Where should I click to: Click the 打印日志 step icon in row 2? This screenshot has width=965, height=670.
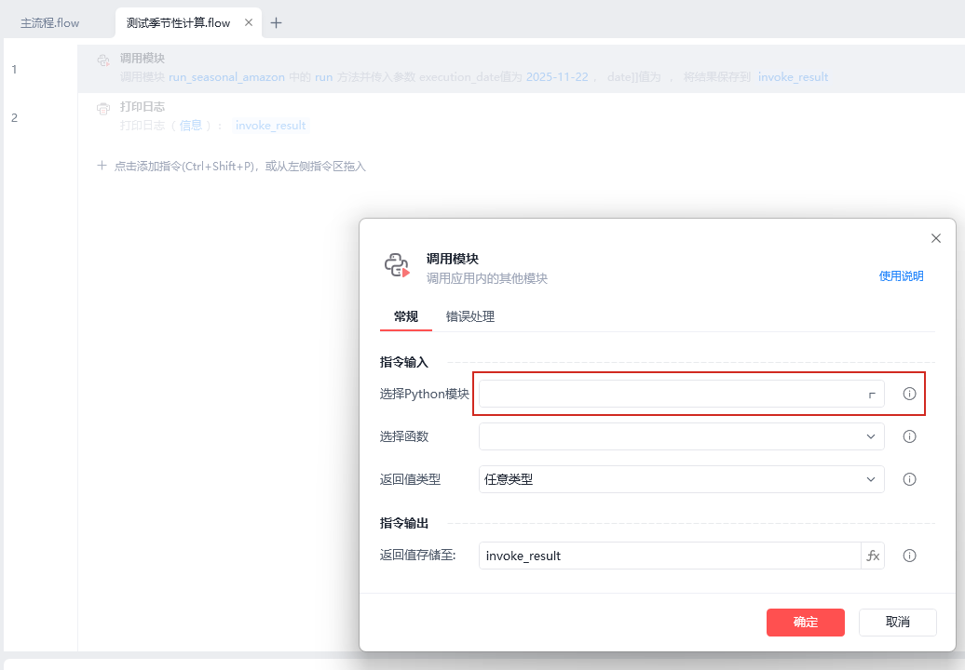103,109
